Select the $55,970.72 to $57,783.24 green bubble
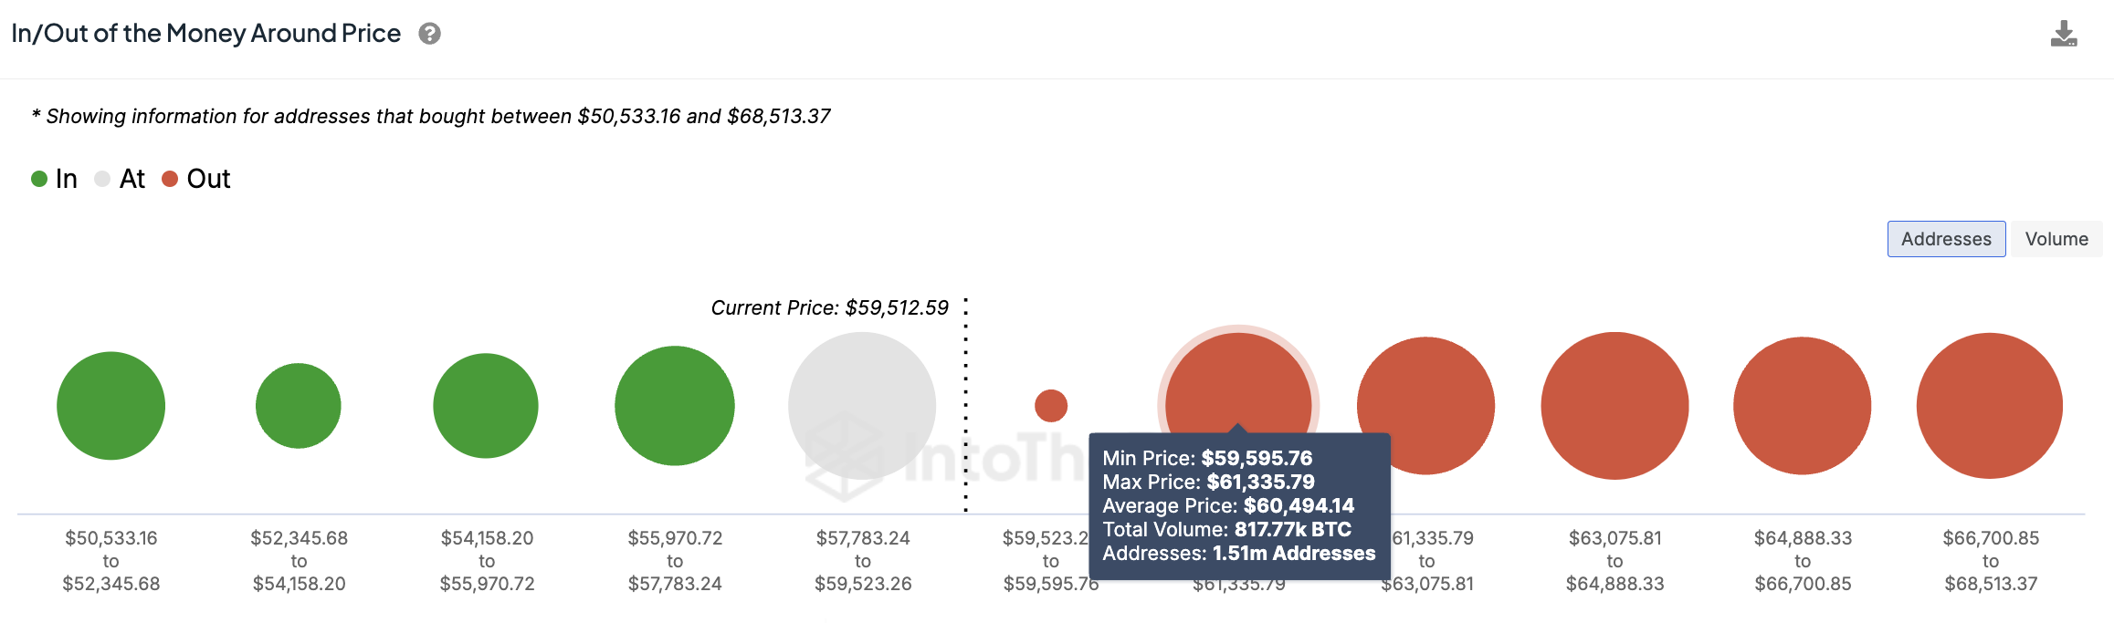Viewport: 2114px width, 623px height. (675, 406)
